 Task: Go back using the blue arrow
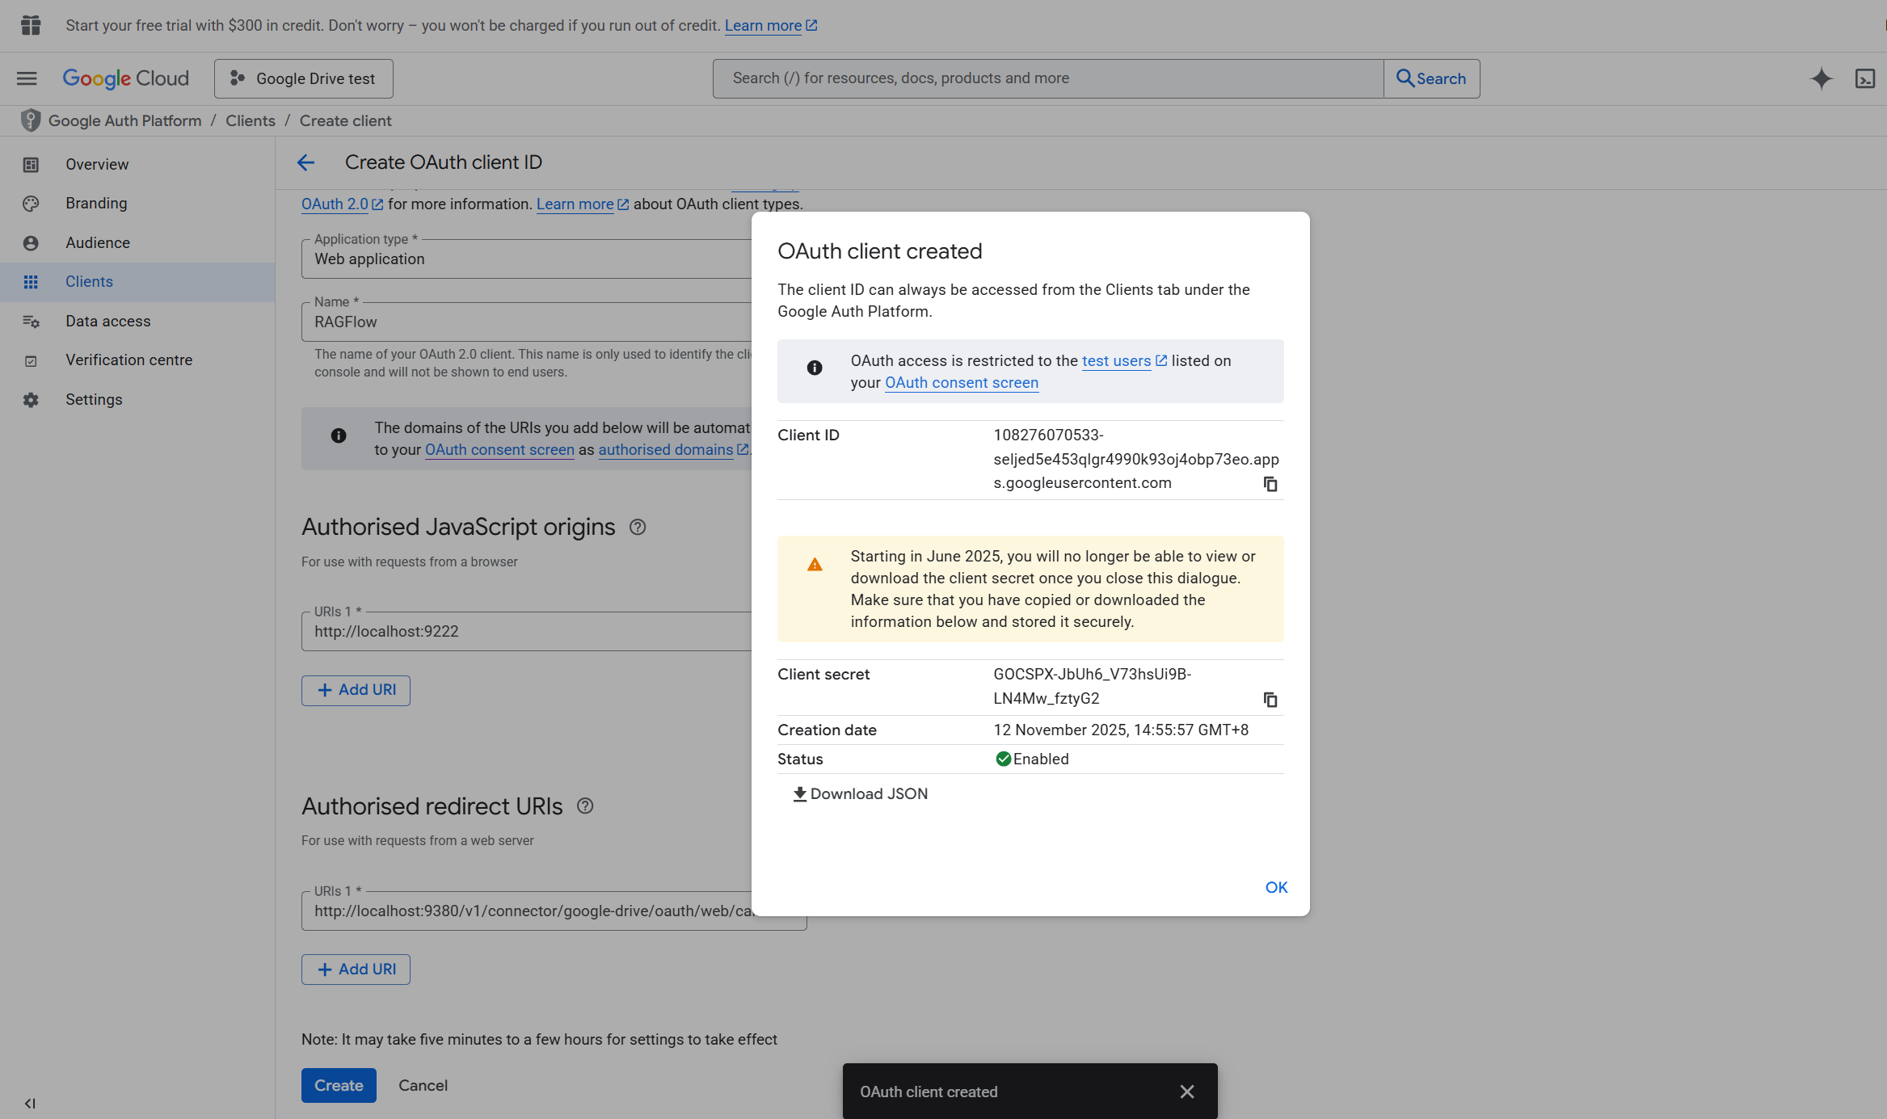tap(305, 162)
